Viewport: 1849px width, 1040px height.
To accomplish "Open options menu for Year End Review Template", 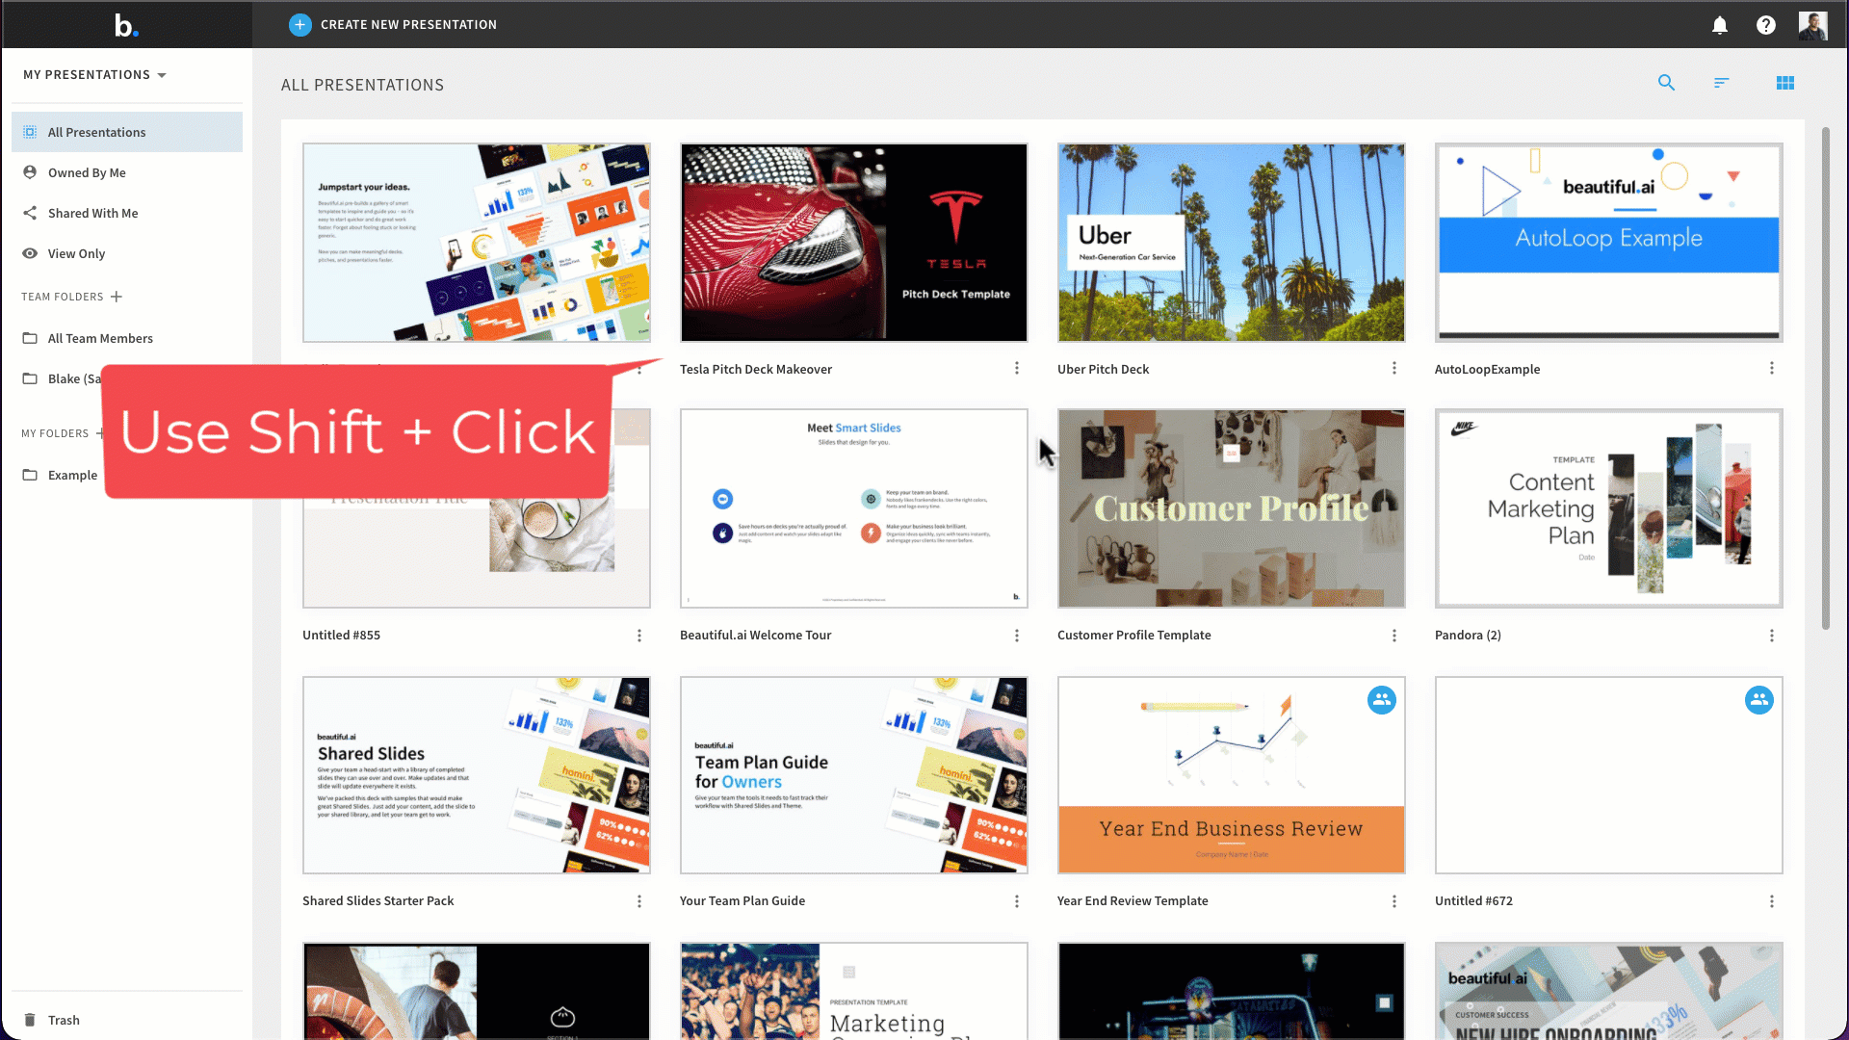I will pyautogui.click(x=1394, y=901).
